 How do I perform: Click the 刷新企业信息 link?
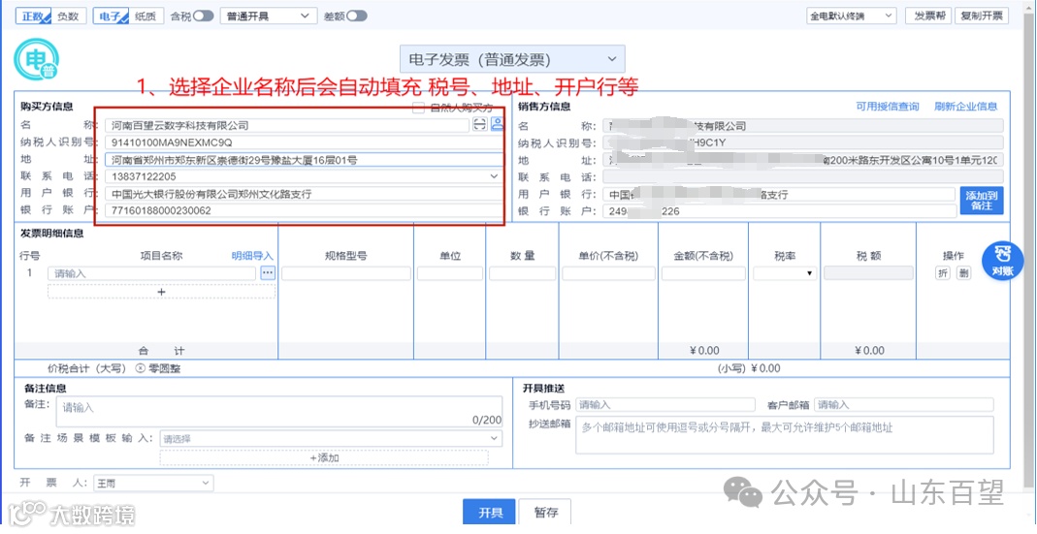click(965, 106)
